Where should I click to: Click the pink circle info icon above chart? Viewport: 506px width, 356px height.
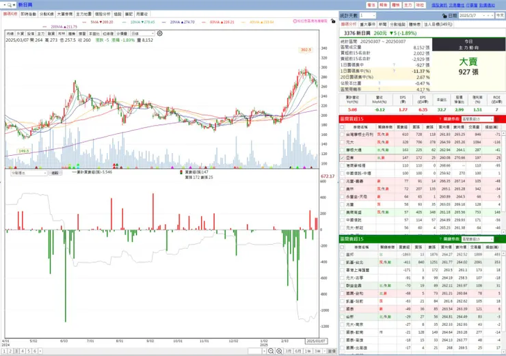pos(295,21)
